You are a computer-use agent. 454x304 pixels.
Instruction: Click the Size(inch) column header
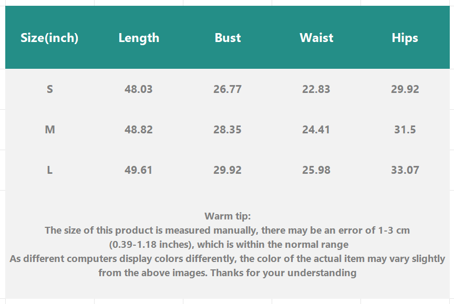click(x=49, y=38)
